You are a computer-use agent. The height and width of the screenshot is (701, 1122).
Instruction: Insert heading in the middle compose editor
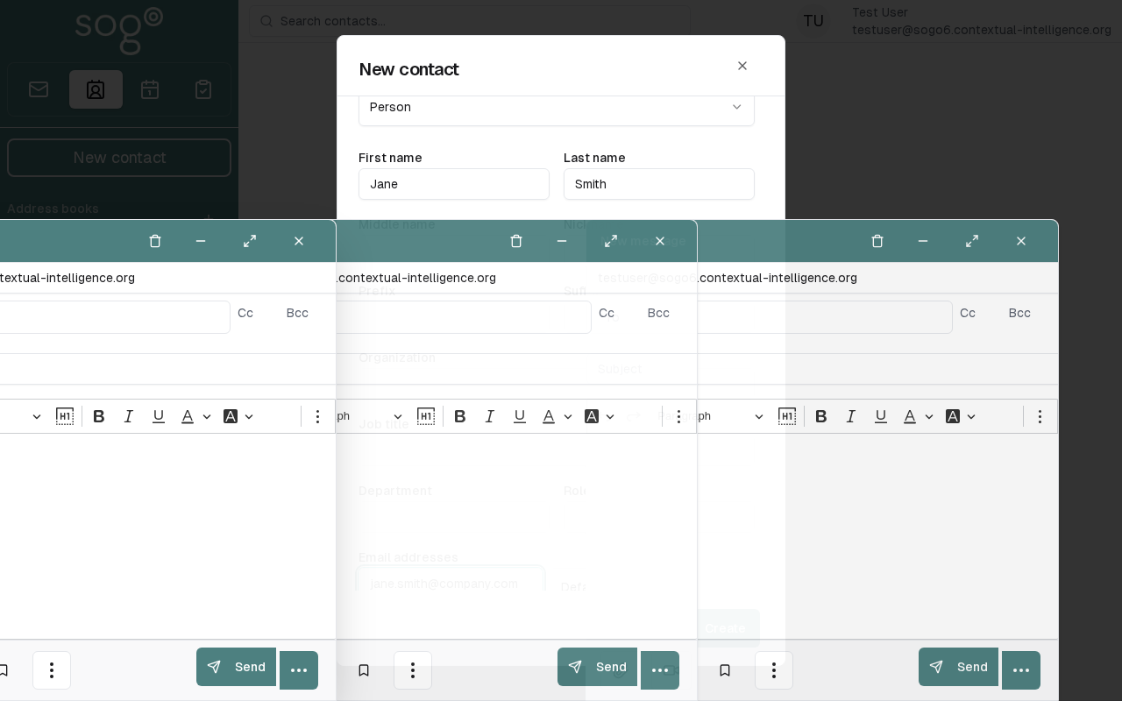point(426,416)
